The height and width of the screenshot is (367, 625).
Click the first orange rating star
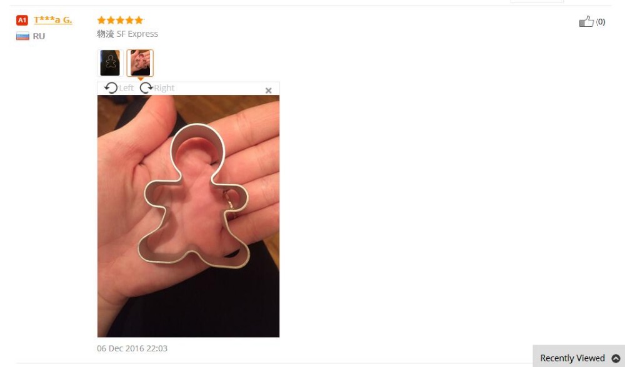click(x=101, y=20)
